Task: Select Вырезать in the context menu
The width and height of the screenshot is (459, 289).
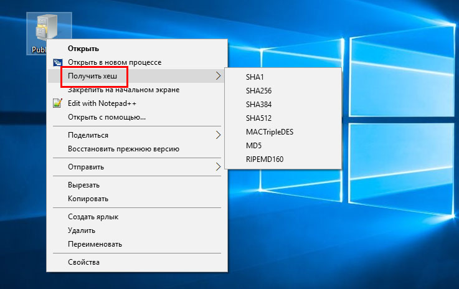Action: tap(83, 185)
